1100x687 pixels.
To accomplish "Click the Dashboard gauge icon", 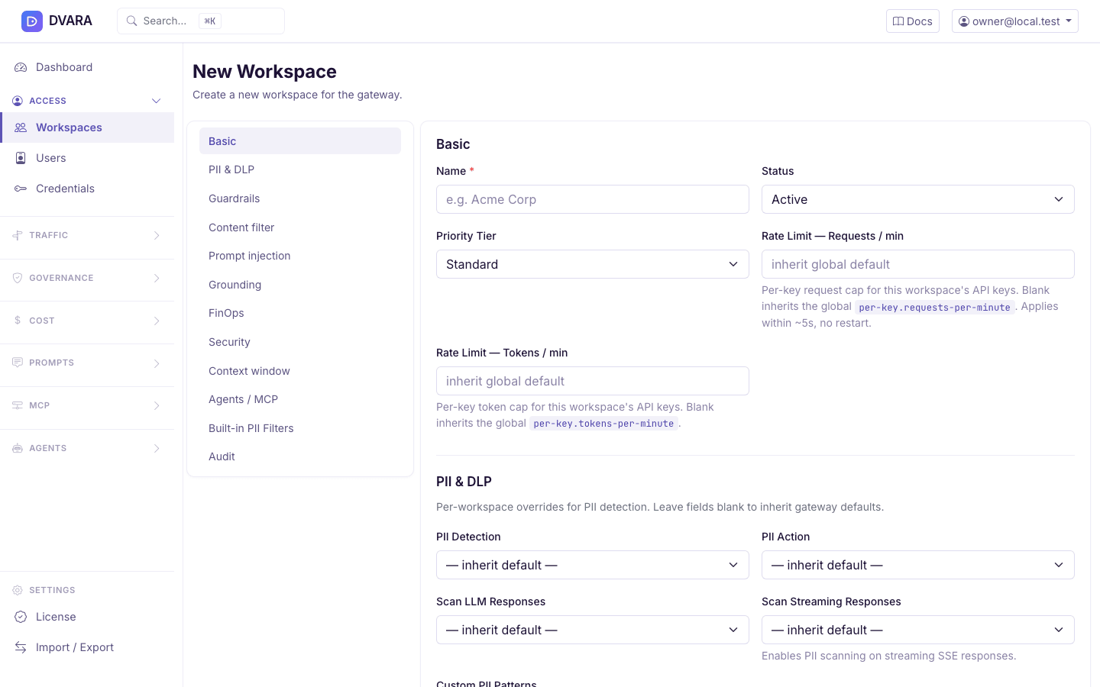I will coord(21,67).
